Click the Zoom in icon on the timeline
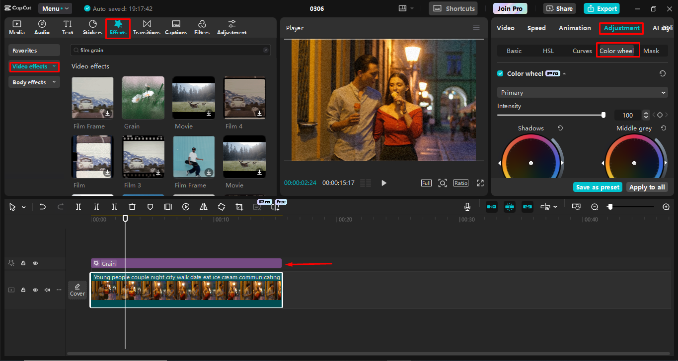The image size is (678, 361). (x=666, y=207)
